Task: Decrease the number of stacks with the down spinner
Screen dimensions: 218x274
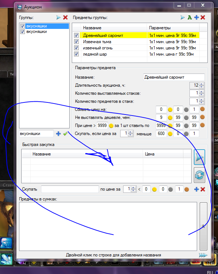Action: pos(202,94)
